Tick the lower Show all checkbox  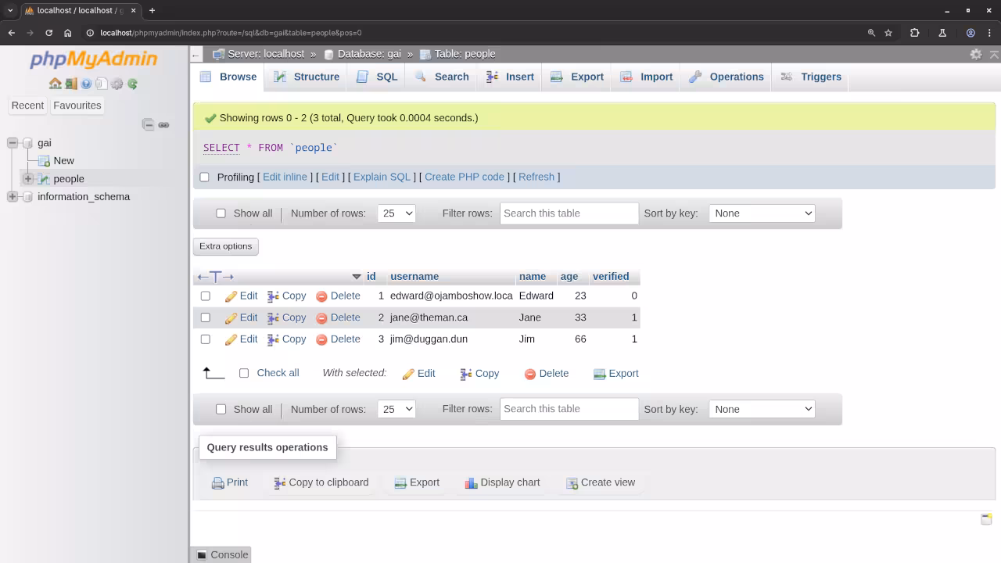pyautogui.click(x=221, y=409)
